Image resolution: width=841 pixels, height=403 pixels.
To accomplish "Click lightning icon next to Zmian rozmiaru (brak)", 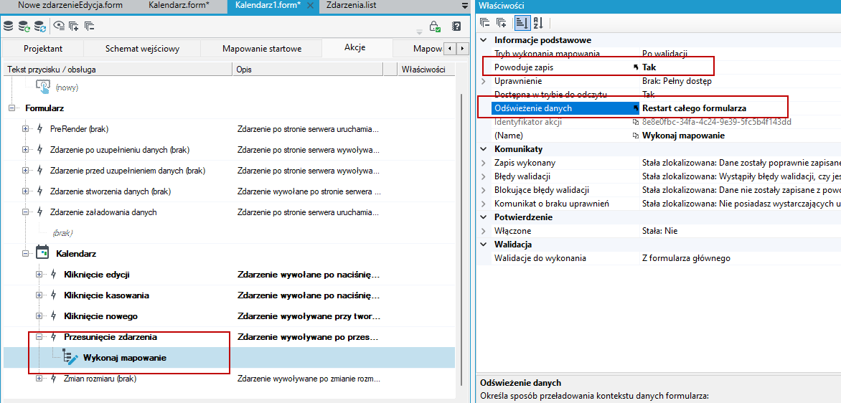I will (54, 379).
